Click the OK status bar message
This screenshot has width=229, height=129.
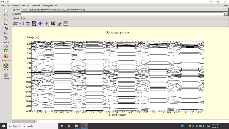pyautogui.click(x=36, y=121)
